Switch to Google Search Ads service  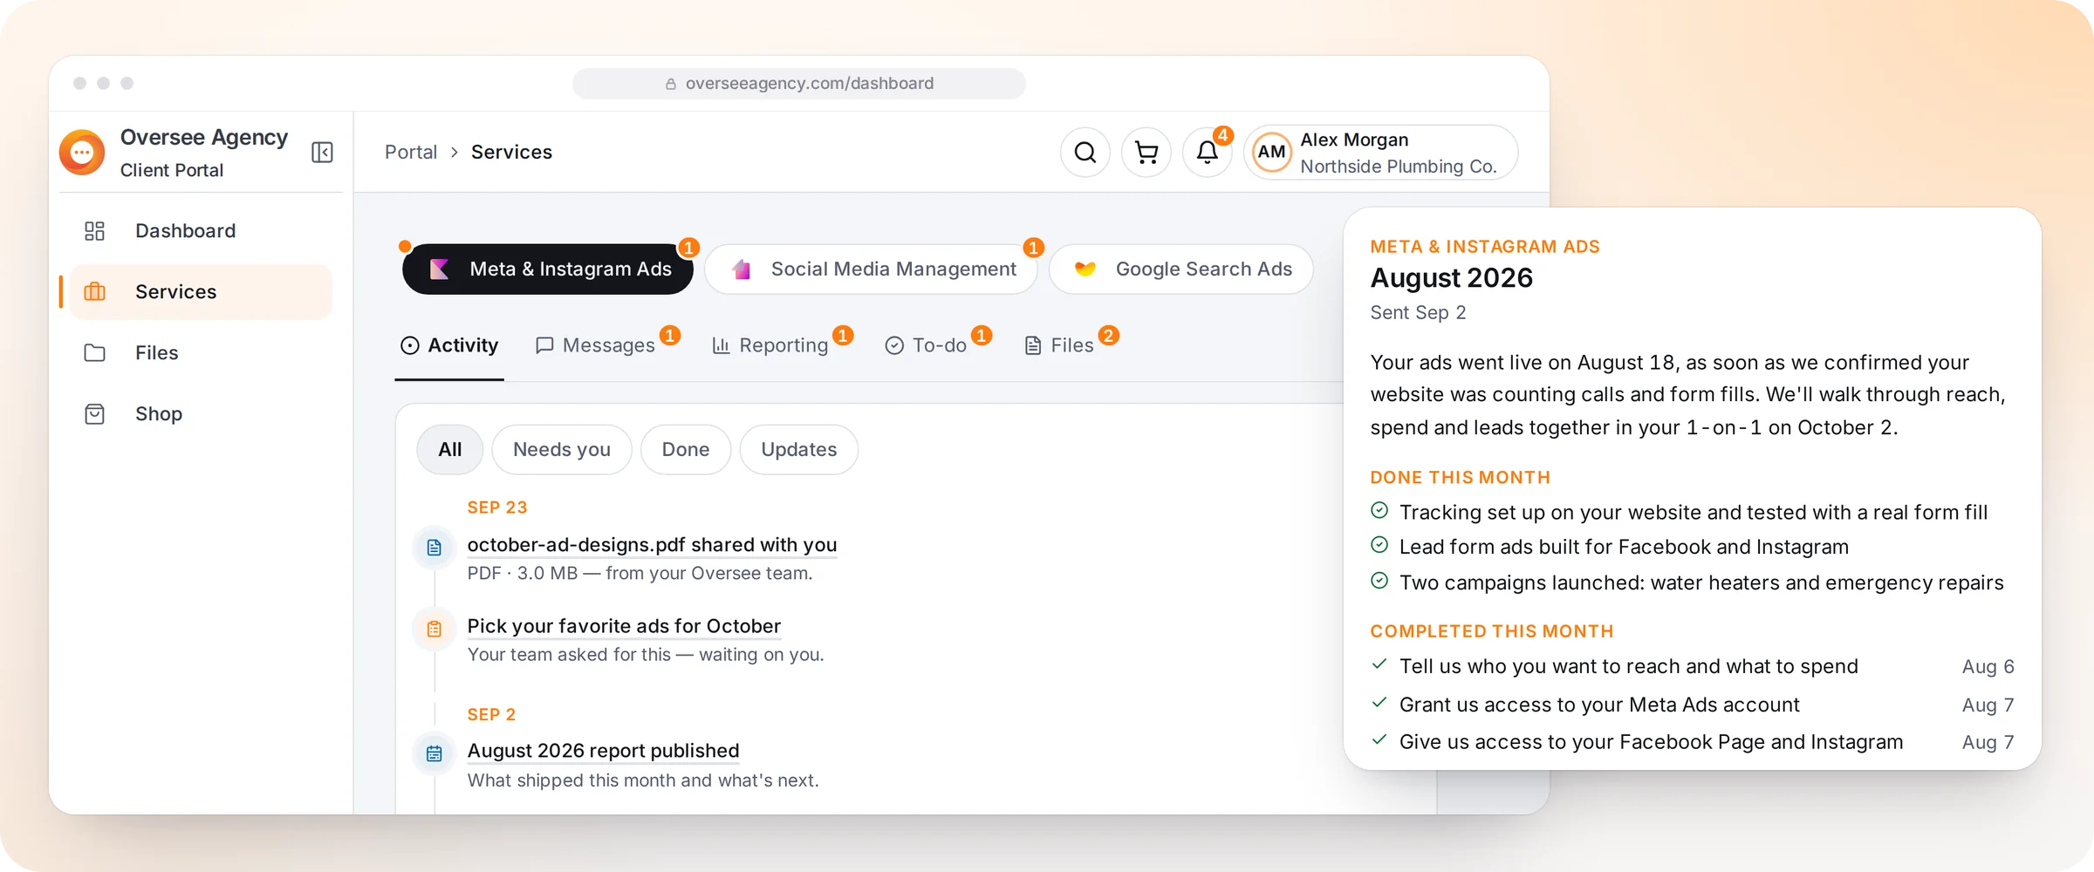1181,269
